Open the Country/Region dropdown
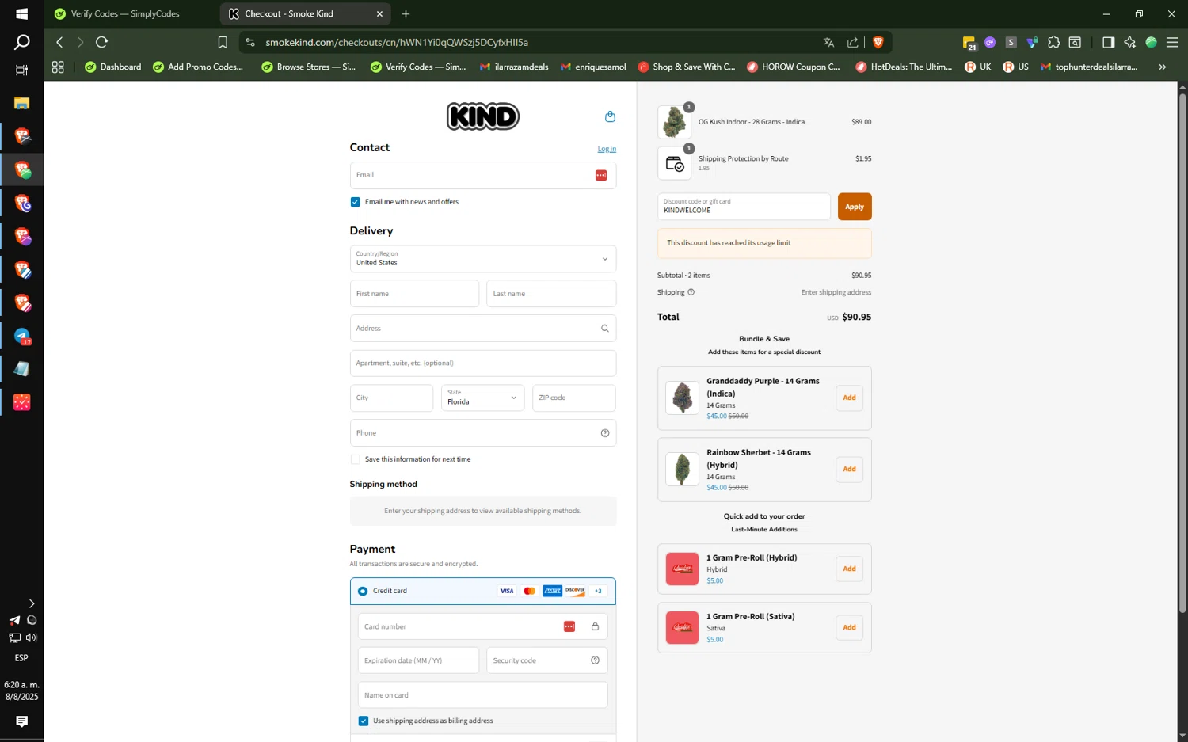The width and height of the screenshot is (1188, 742). tap(483, 259)
